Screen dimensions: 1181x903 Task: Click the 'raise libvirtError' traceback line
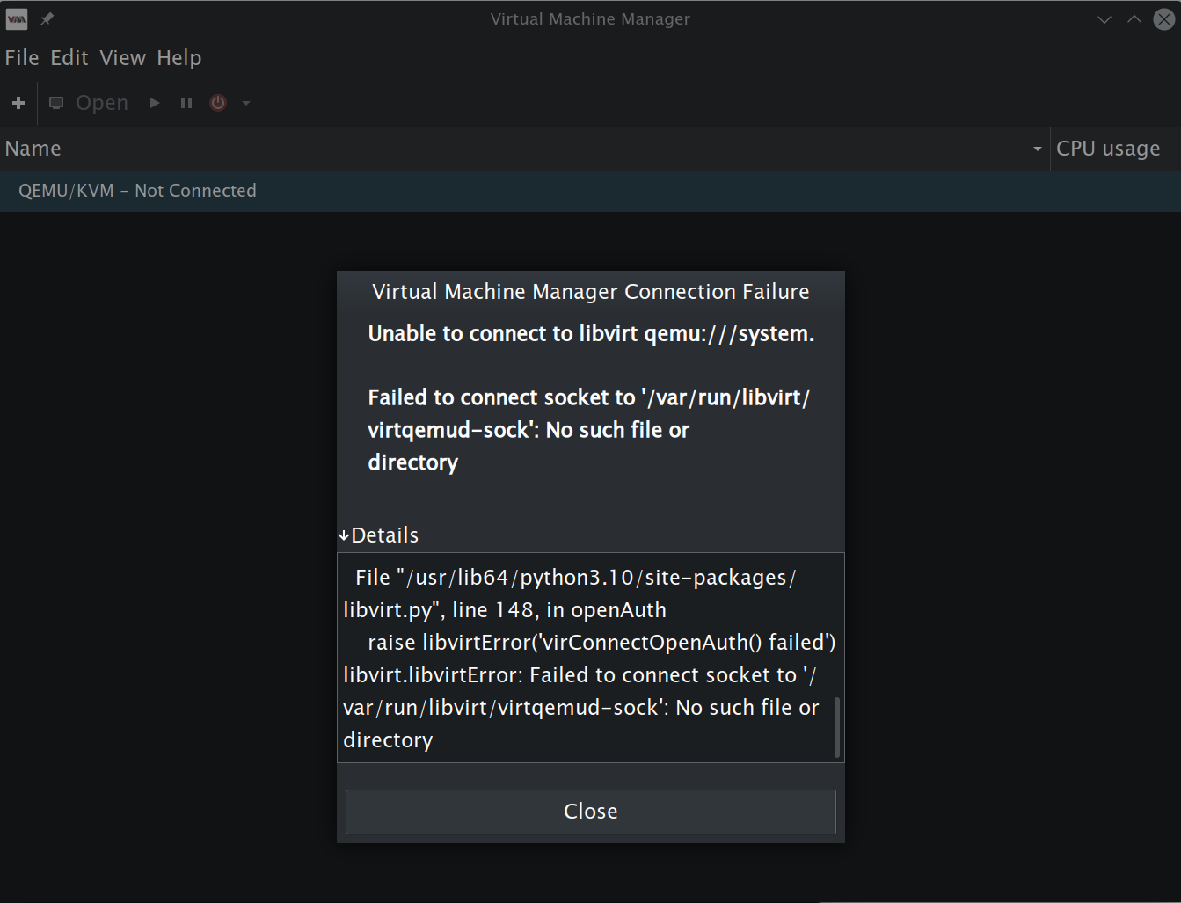[x=601, y=643]
